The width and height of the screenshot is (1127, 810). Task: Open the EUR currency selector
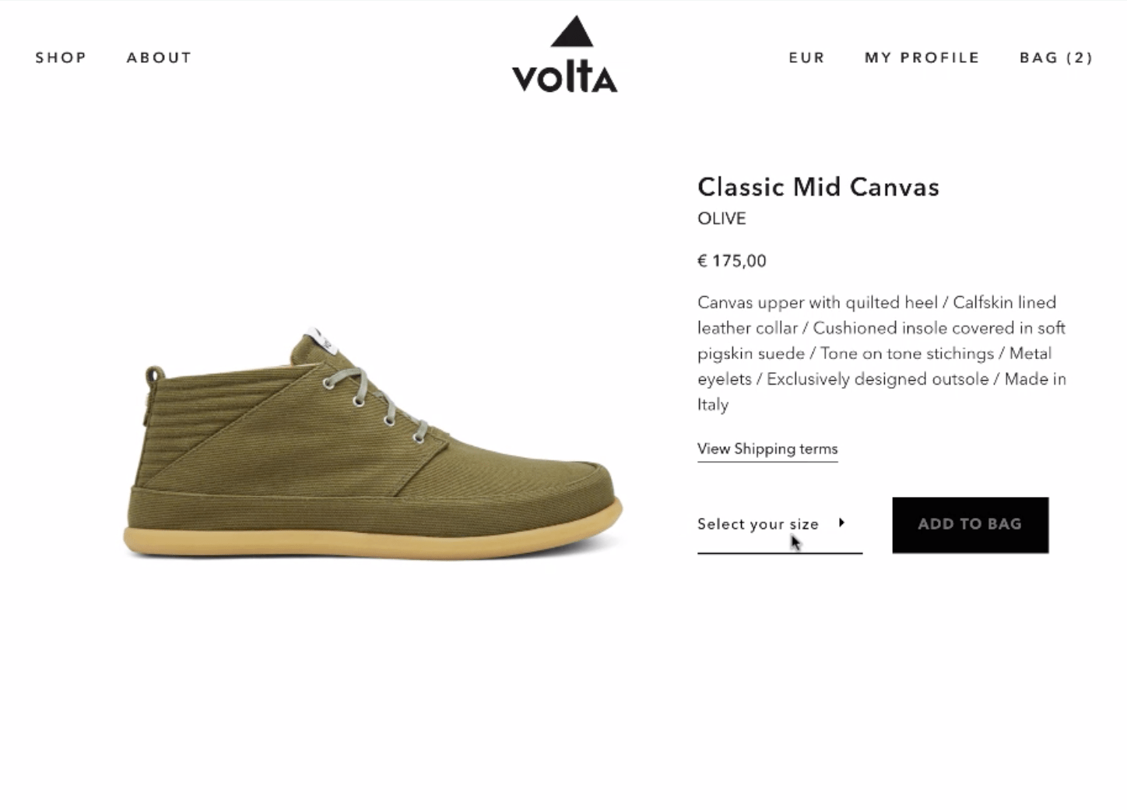[x=806, y=58]
